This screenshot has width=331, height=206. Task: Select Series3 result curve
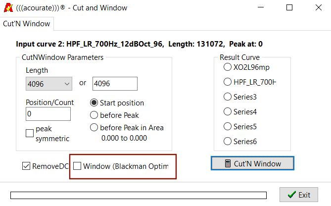[x=228, y=97]
